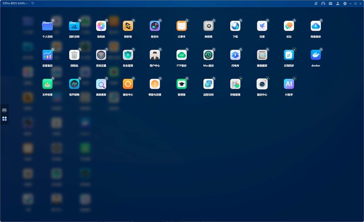Open the 记事本 notepad app
The width and height of the screenshot is (364, 222).
pyautogui.click(x=182, y=26)
